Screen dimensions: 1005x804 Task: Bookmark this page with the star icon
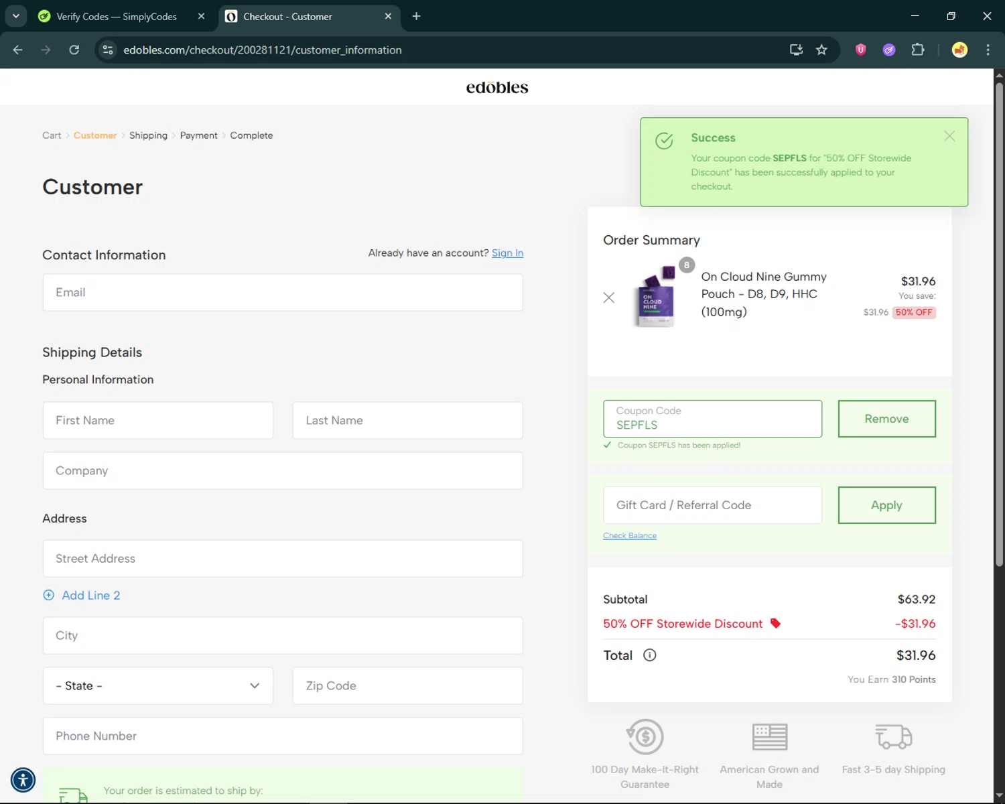click(x=821, y=50)
